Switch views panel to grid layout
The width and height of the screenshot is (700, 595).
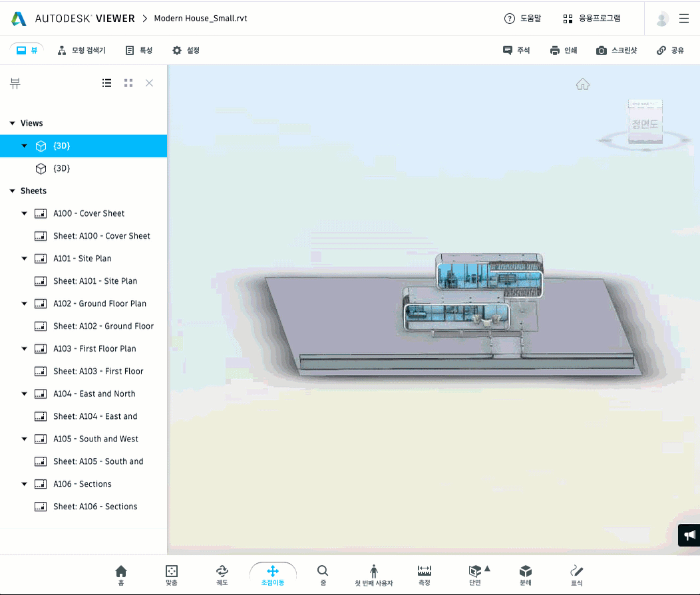128,83
